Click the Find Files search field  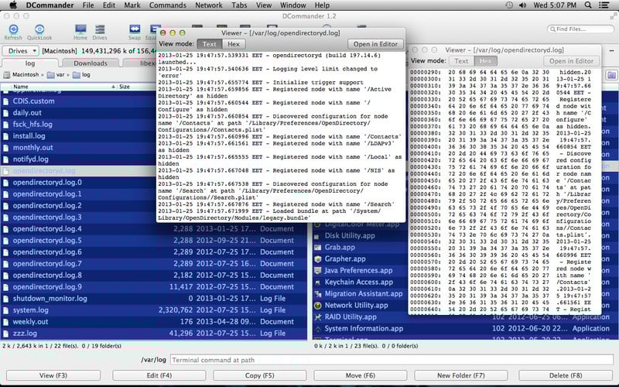[x=580, y=29]
